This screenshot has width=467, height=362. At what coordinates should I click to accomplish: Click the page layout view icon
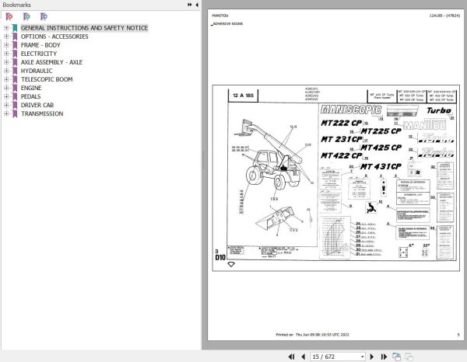(396, 357)
